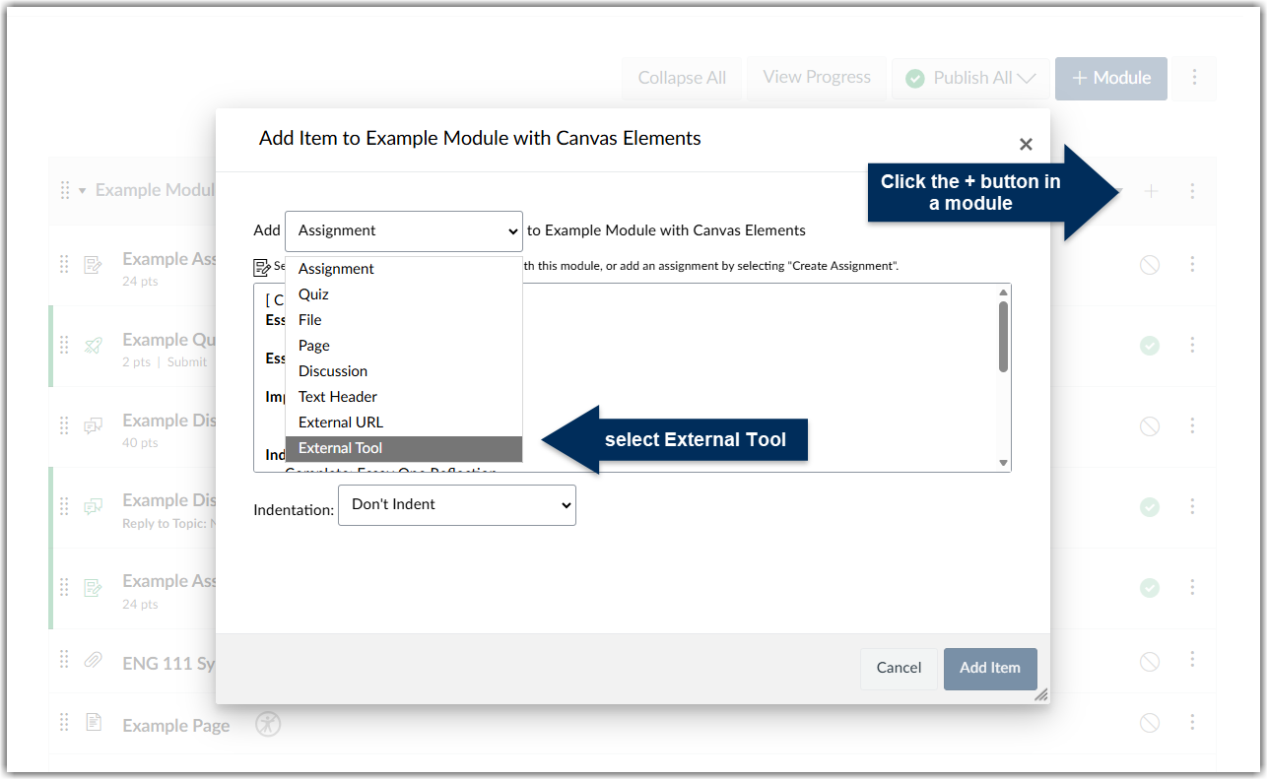
Task: Click the assignment icon on the unpublished Example Assignment row
Action: pyautogui.click(x=93, y=264)
